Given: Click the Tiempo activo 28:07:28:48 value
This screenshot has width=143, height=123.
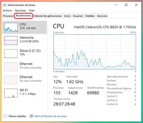Looking at the screenshot, I should [64, 104].
